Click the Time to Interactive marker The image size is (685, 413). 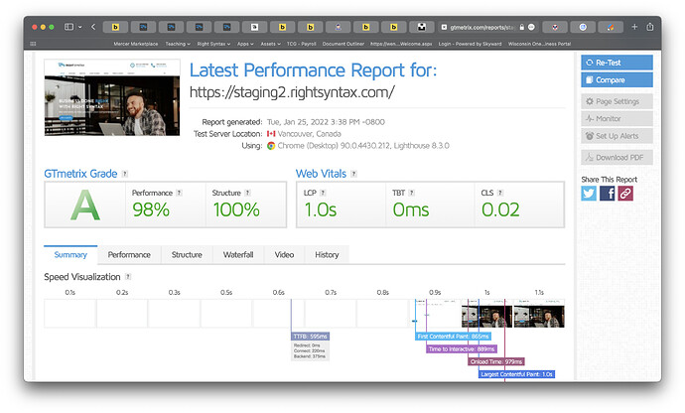(x=462, y=348)
